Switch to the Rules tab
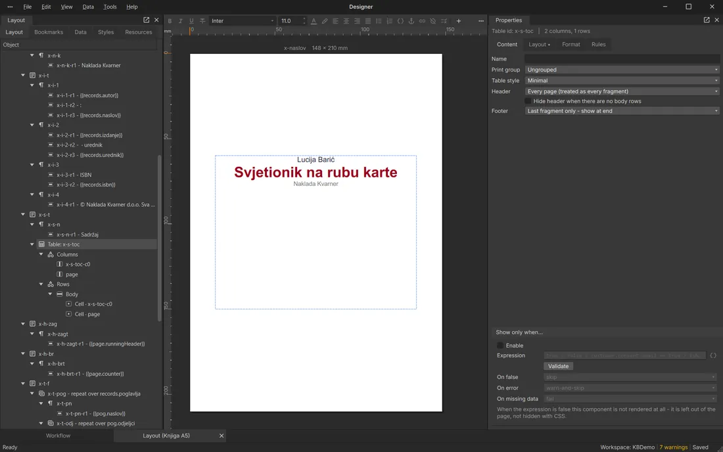Image resolution: width=723 pixels, height=452 pixels. 599,44
